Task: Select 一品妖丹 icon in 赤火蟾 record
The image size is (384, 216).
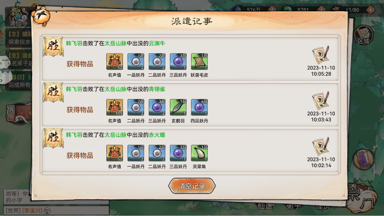Action: [x=135, y=153]
